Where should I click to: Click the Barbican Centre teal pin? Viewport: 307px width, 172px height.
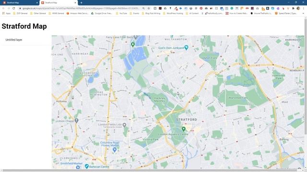click(87, 166)
